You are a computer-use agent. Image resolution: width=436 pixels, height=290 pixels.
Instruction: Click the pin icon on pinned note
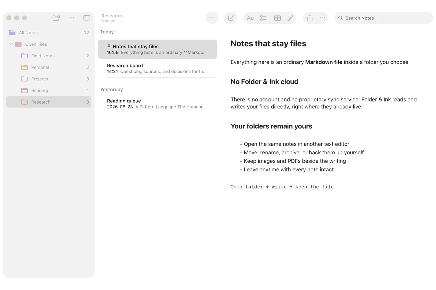(109, 46)
